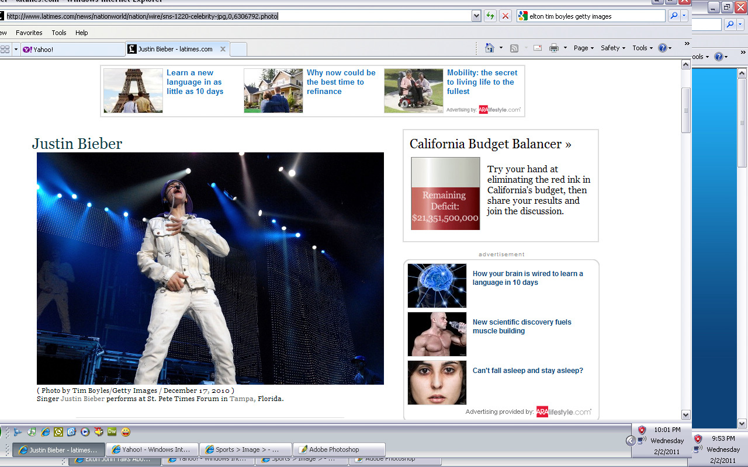Image resolution: width=748 pixels, height=467 pixels.
Task: Click the URL address bar field
Action: click(x=237, y=16)
